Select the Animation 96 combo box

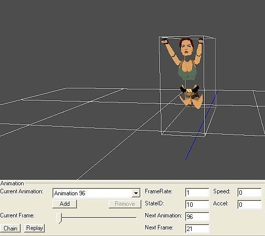pos(97,193)
